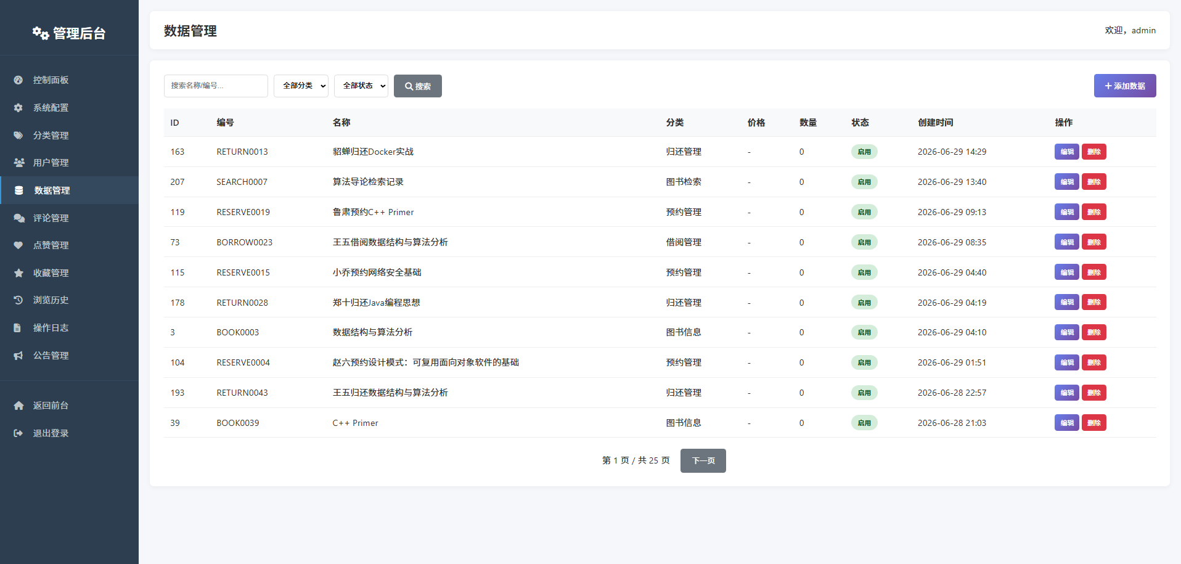The height and width of the screenshot is (564, 1181).
Task: Delete row RETURN0013 with 删除
Action: [x=1094, y=152]
